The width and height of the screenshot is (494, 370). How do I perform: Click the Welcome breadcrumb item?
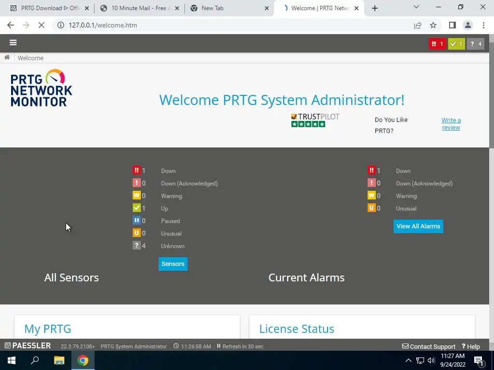pyautogui.click(x=30, y=58)
